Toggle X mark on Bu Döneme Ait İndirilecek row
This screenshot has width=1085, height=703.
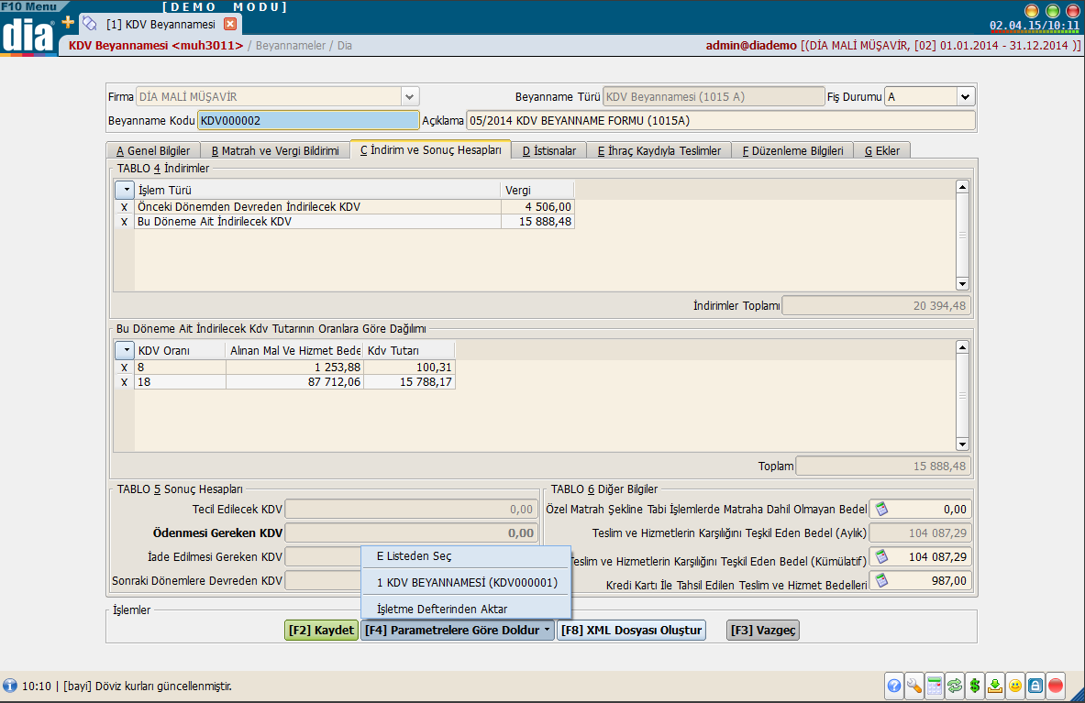(125, 222)
